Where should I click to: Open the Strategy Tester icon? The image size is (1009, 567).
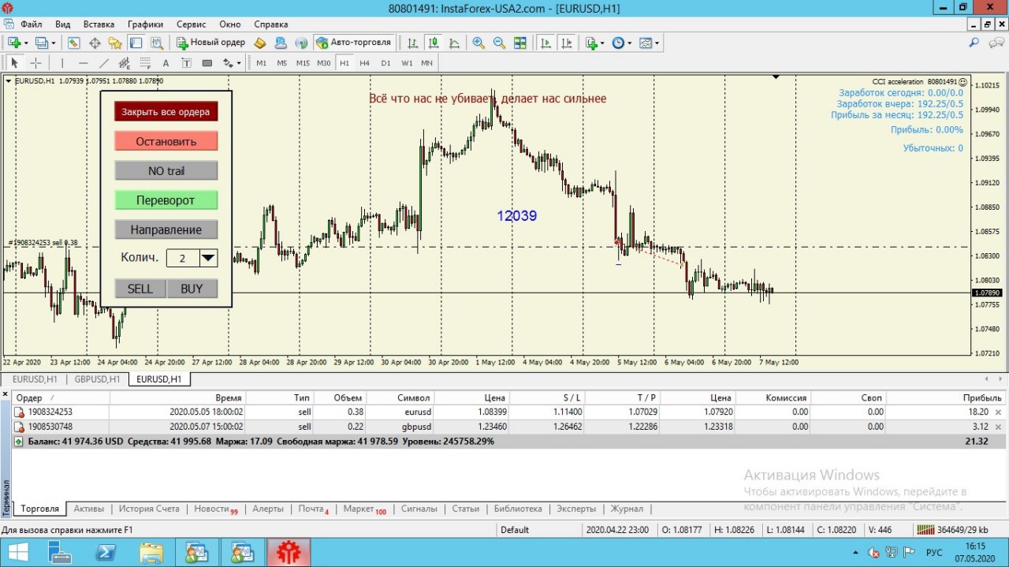156,43
